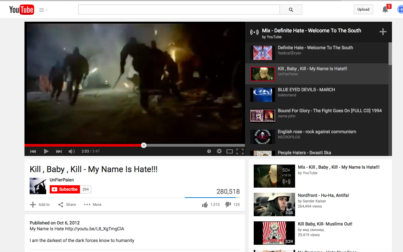Open the guide menu next to YouTube logo
This screenshot has height=252, width=403.
tap(43, 10)
